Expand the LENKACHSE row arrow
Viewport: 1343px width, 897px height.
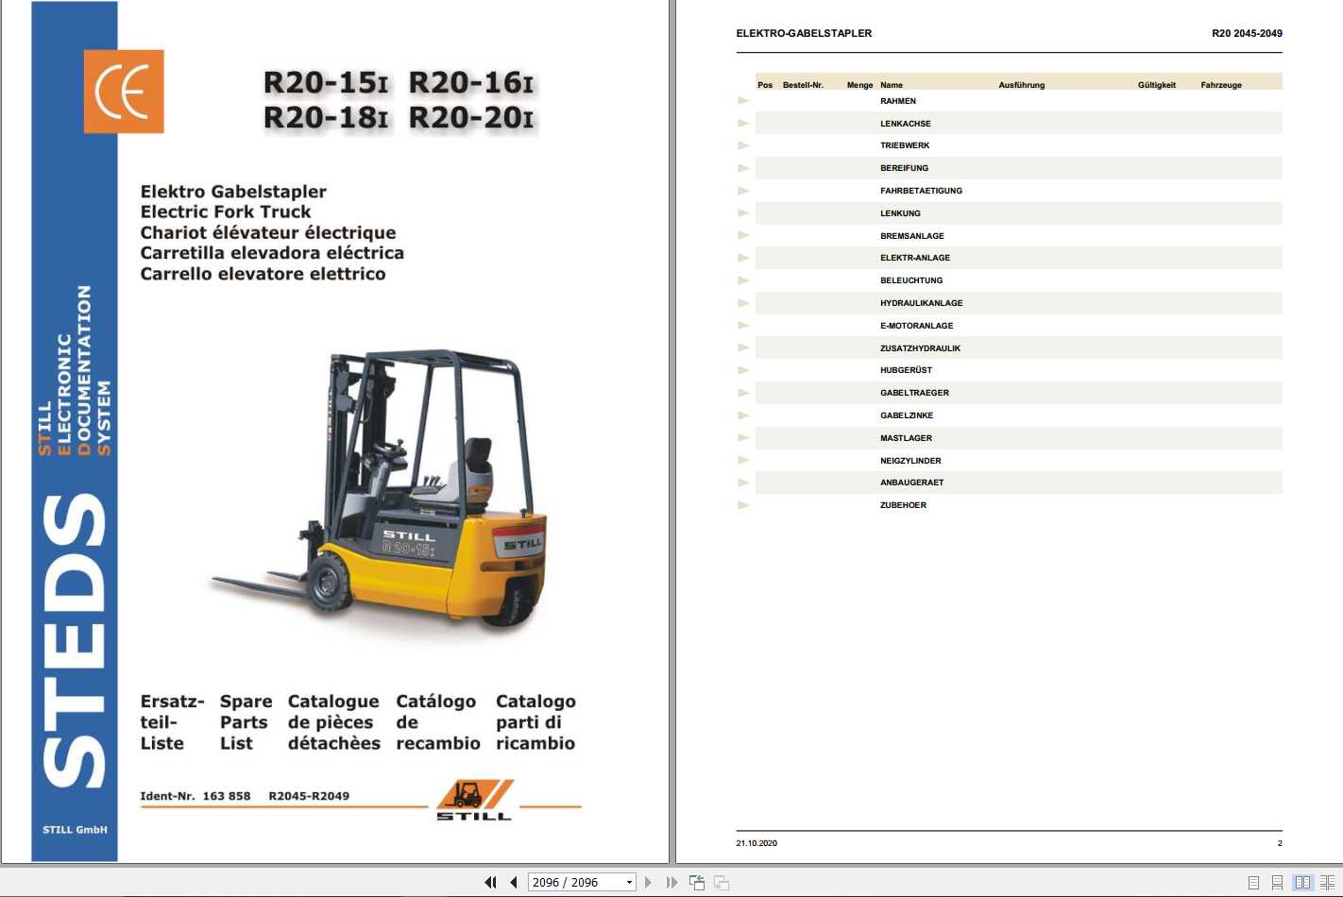pyautogui.click(x=743, y=124)
